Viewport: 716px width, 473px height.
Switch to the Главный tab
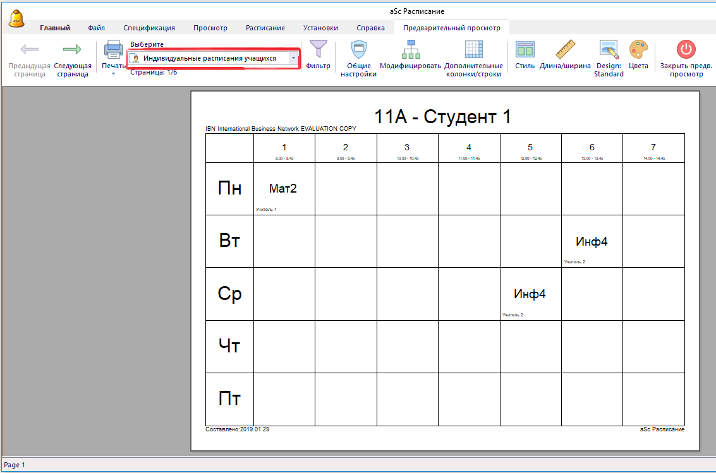(x=55, y=28)
